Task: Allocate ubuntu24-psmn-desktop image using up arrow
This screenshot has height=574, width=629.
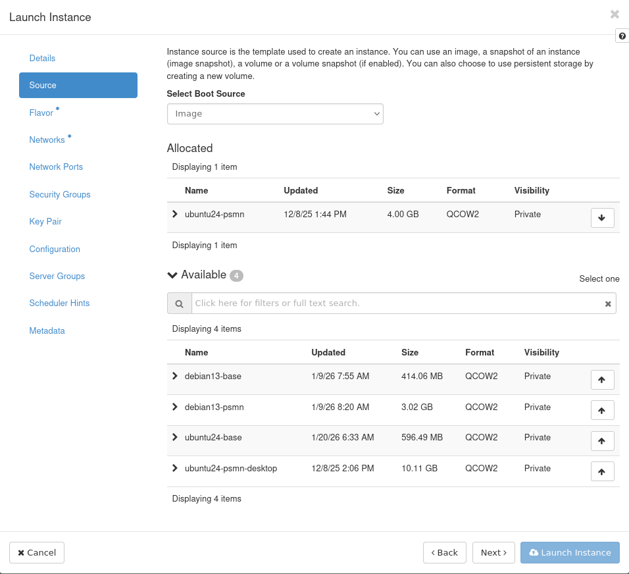Action: pos(602,471)
